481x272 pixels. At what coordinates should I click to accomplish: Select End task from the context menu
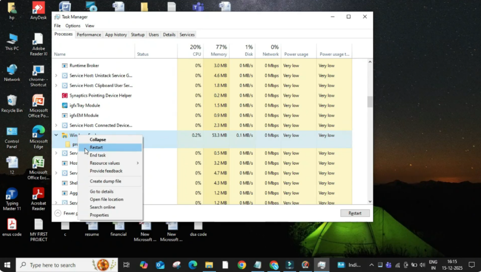click(x=97, y=155)
